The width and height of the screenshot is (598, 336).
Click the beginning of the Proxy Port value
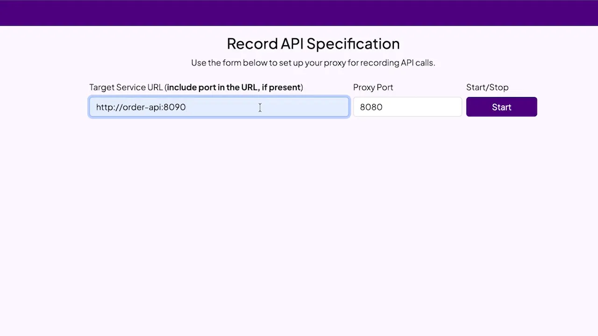coord(361,107)
